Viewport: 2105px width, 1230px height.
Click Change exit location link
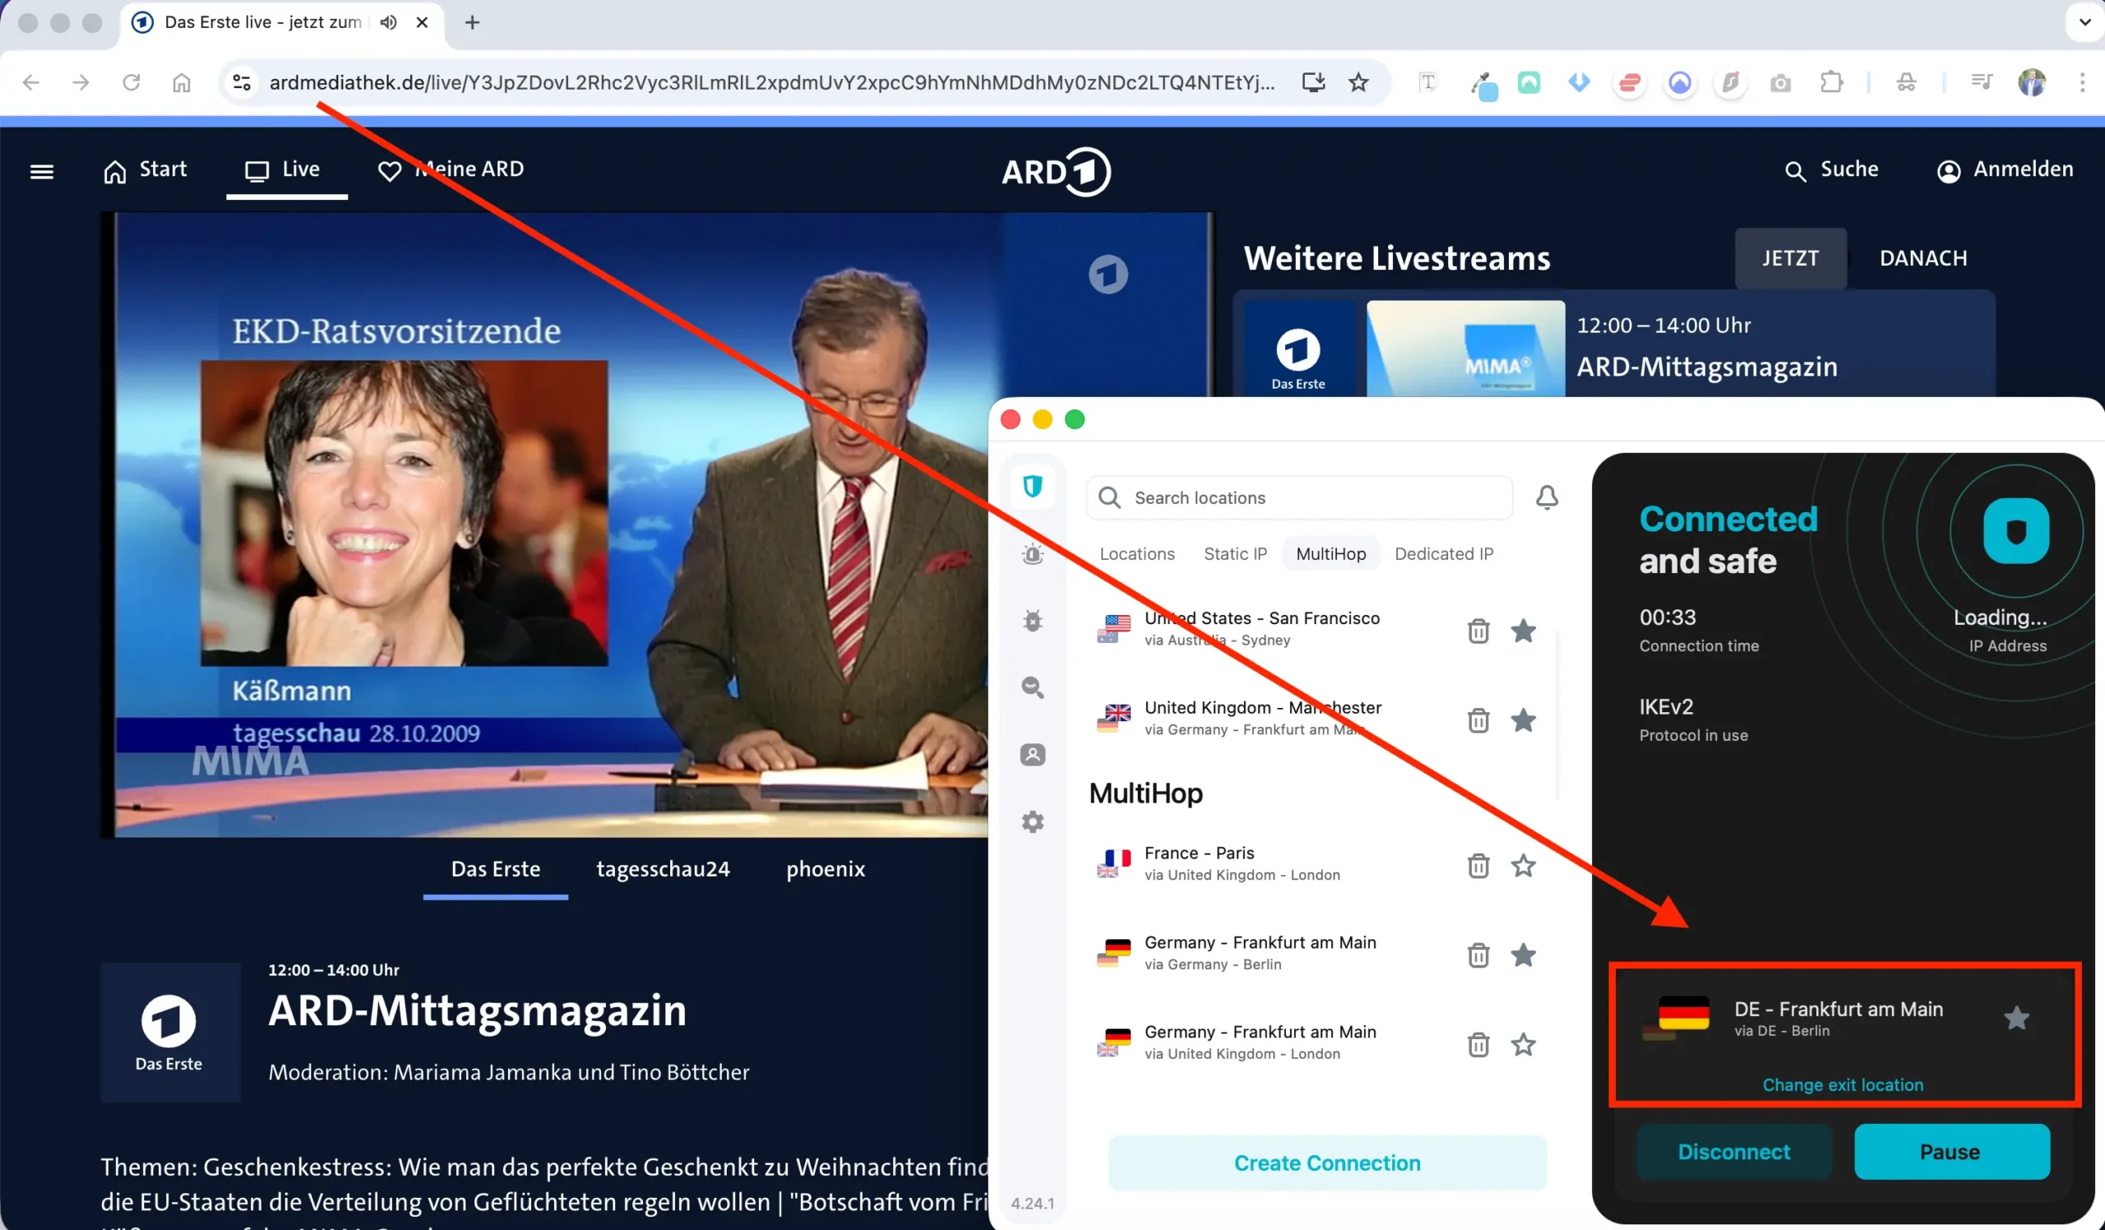pos(1842,1084)
